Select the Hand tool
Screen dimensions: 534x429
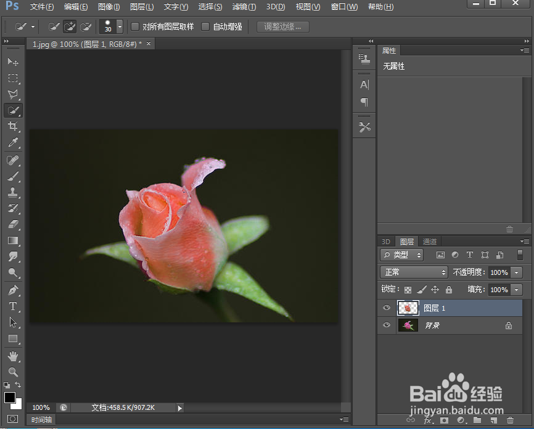13,356
